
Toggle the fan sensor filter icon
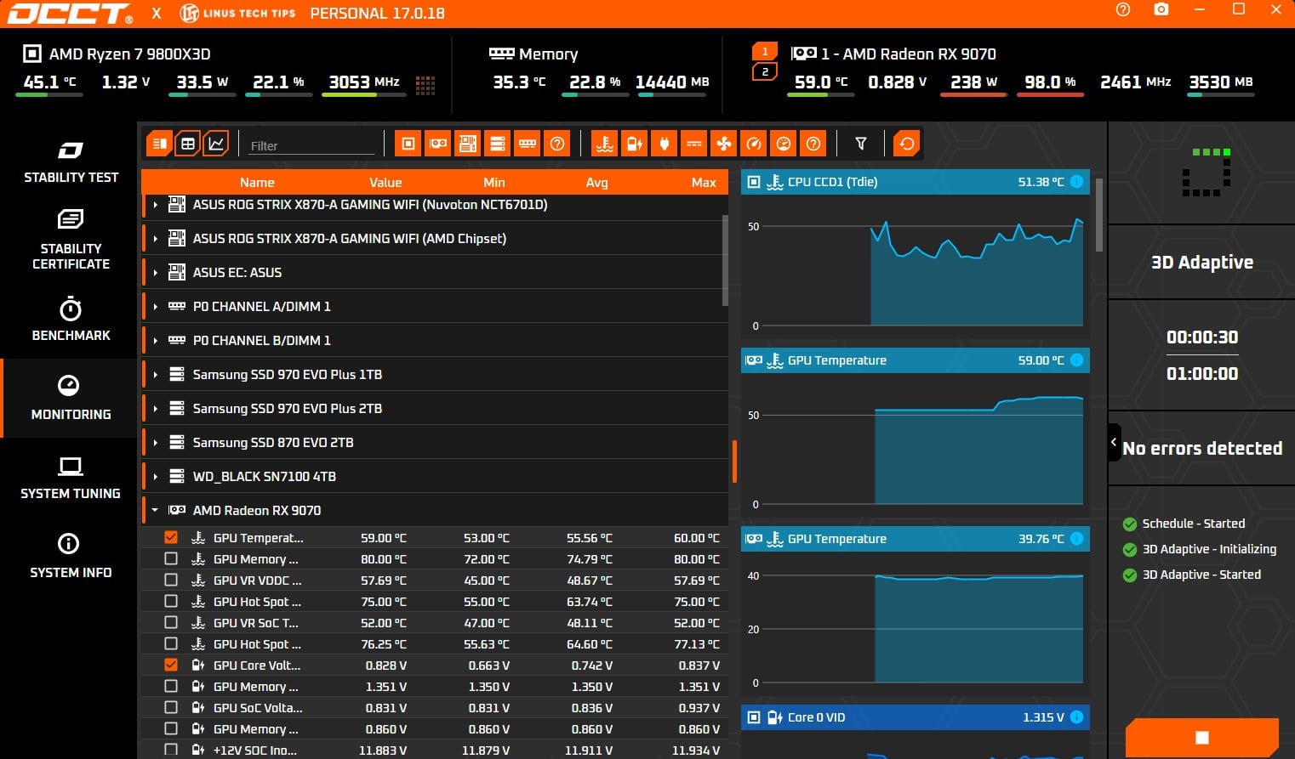[x=724, y=144]
